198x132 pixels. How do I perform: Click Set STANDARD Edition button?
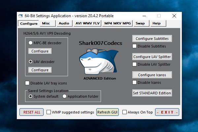point(152,93)
